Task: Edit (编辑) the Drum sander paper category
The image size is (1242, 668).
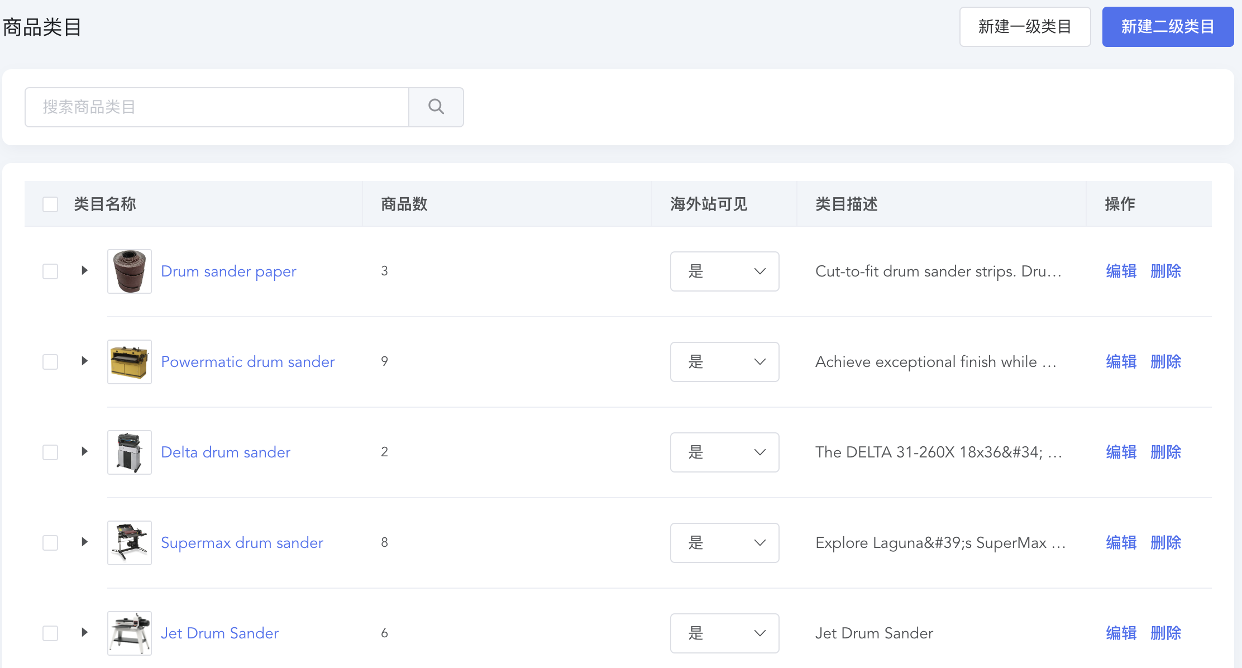Action: point(1121,271)
